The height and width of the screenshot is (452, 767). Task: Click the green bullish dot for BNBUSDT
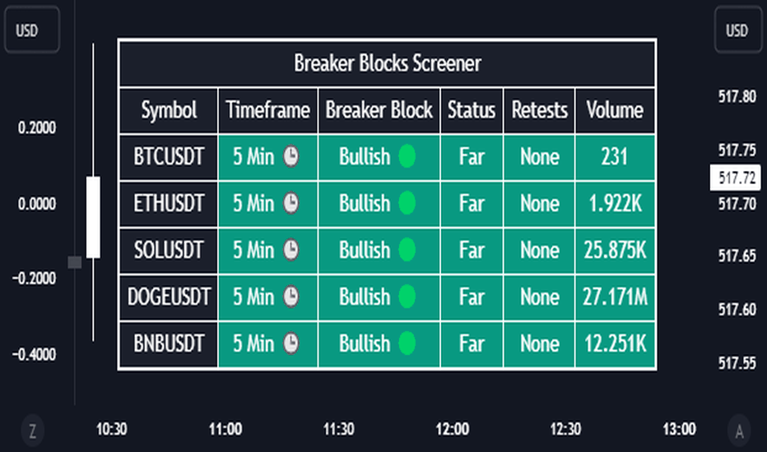pyautogui.click(x=407, y=344)
